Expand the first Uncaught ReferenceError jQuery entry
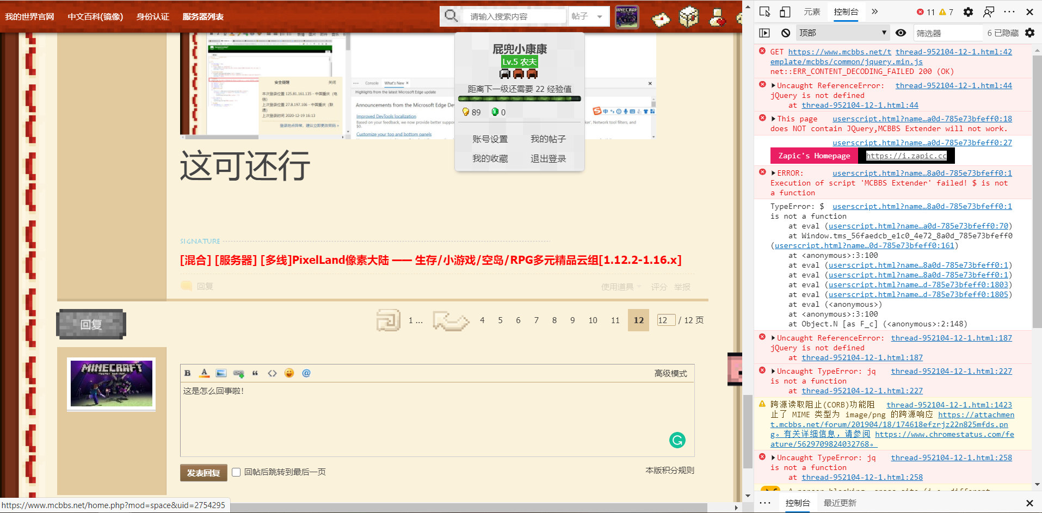Screen dimensions: 1042x513 click(773, 85)
